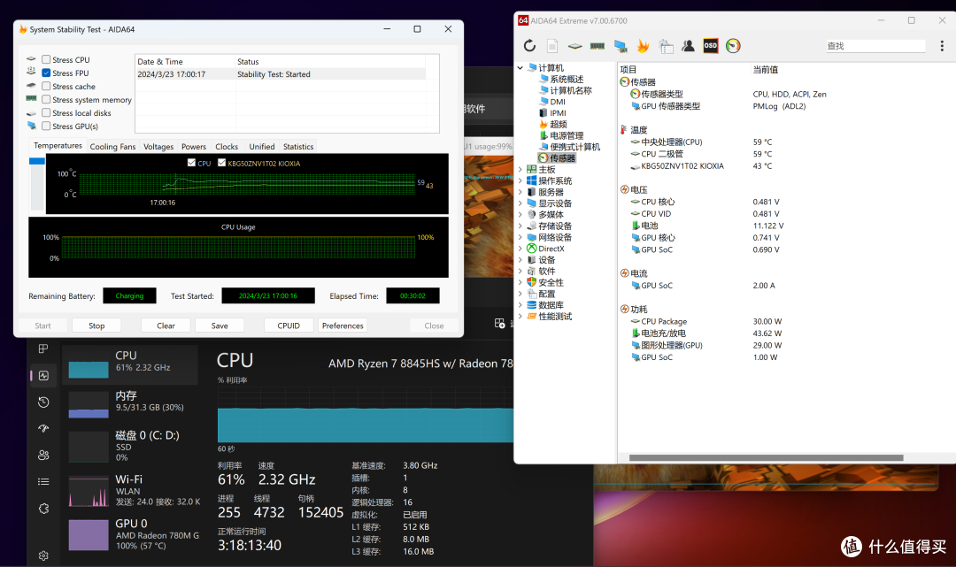Viewport: 956px width, 567px height.
Task: Enable the Stress CPU checkbox
Action: coord(46,59)
